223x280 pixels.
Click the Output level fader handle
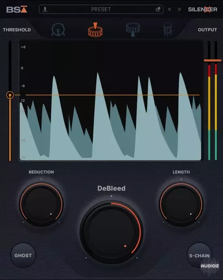pyautogui.click(x=212, y=61)
